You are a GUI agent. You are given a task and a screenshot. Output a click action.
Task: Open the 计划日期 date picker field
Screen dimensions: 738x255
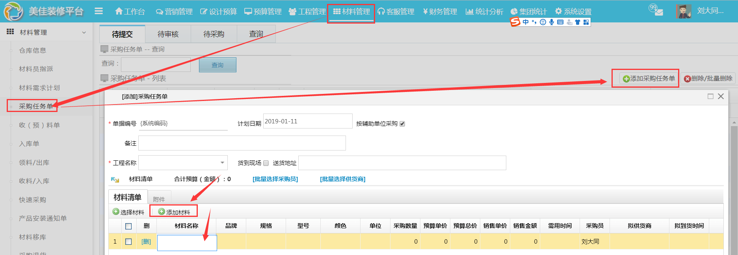307,121
